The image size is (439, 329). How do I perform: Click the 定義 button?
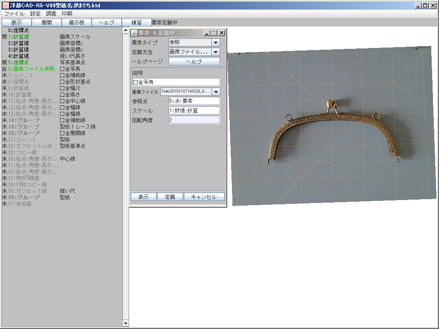point(170,197)
